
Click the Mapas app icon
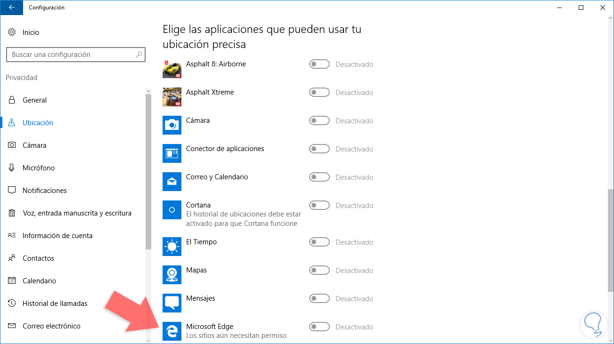(172, 275)
